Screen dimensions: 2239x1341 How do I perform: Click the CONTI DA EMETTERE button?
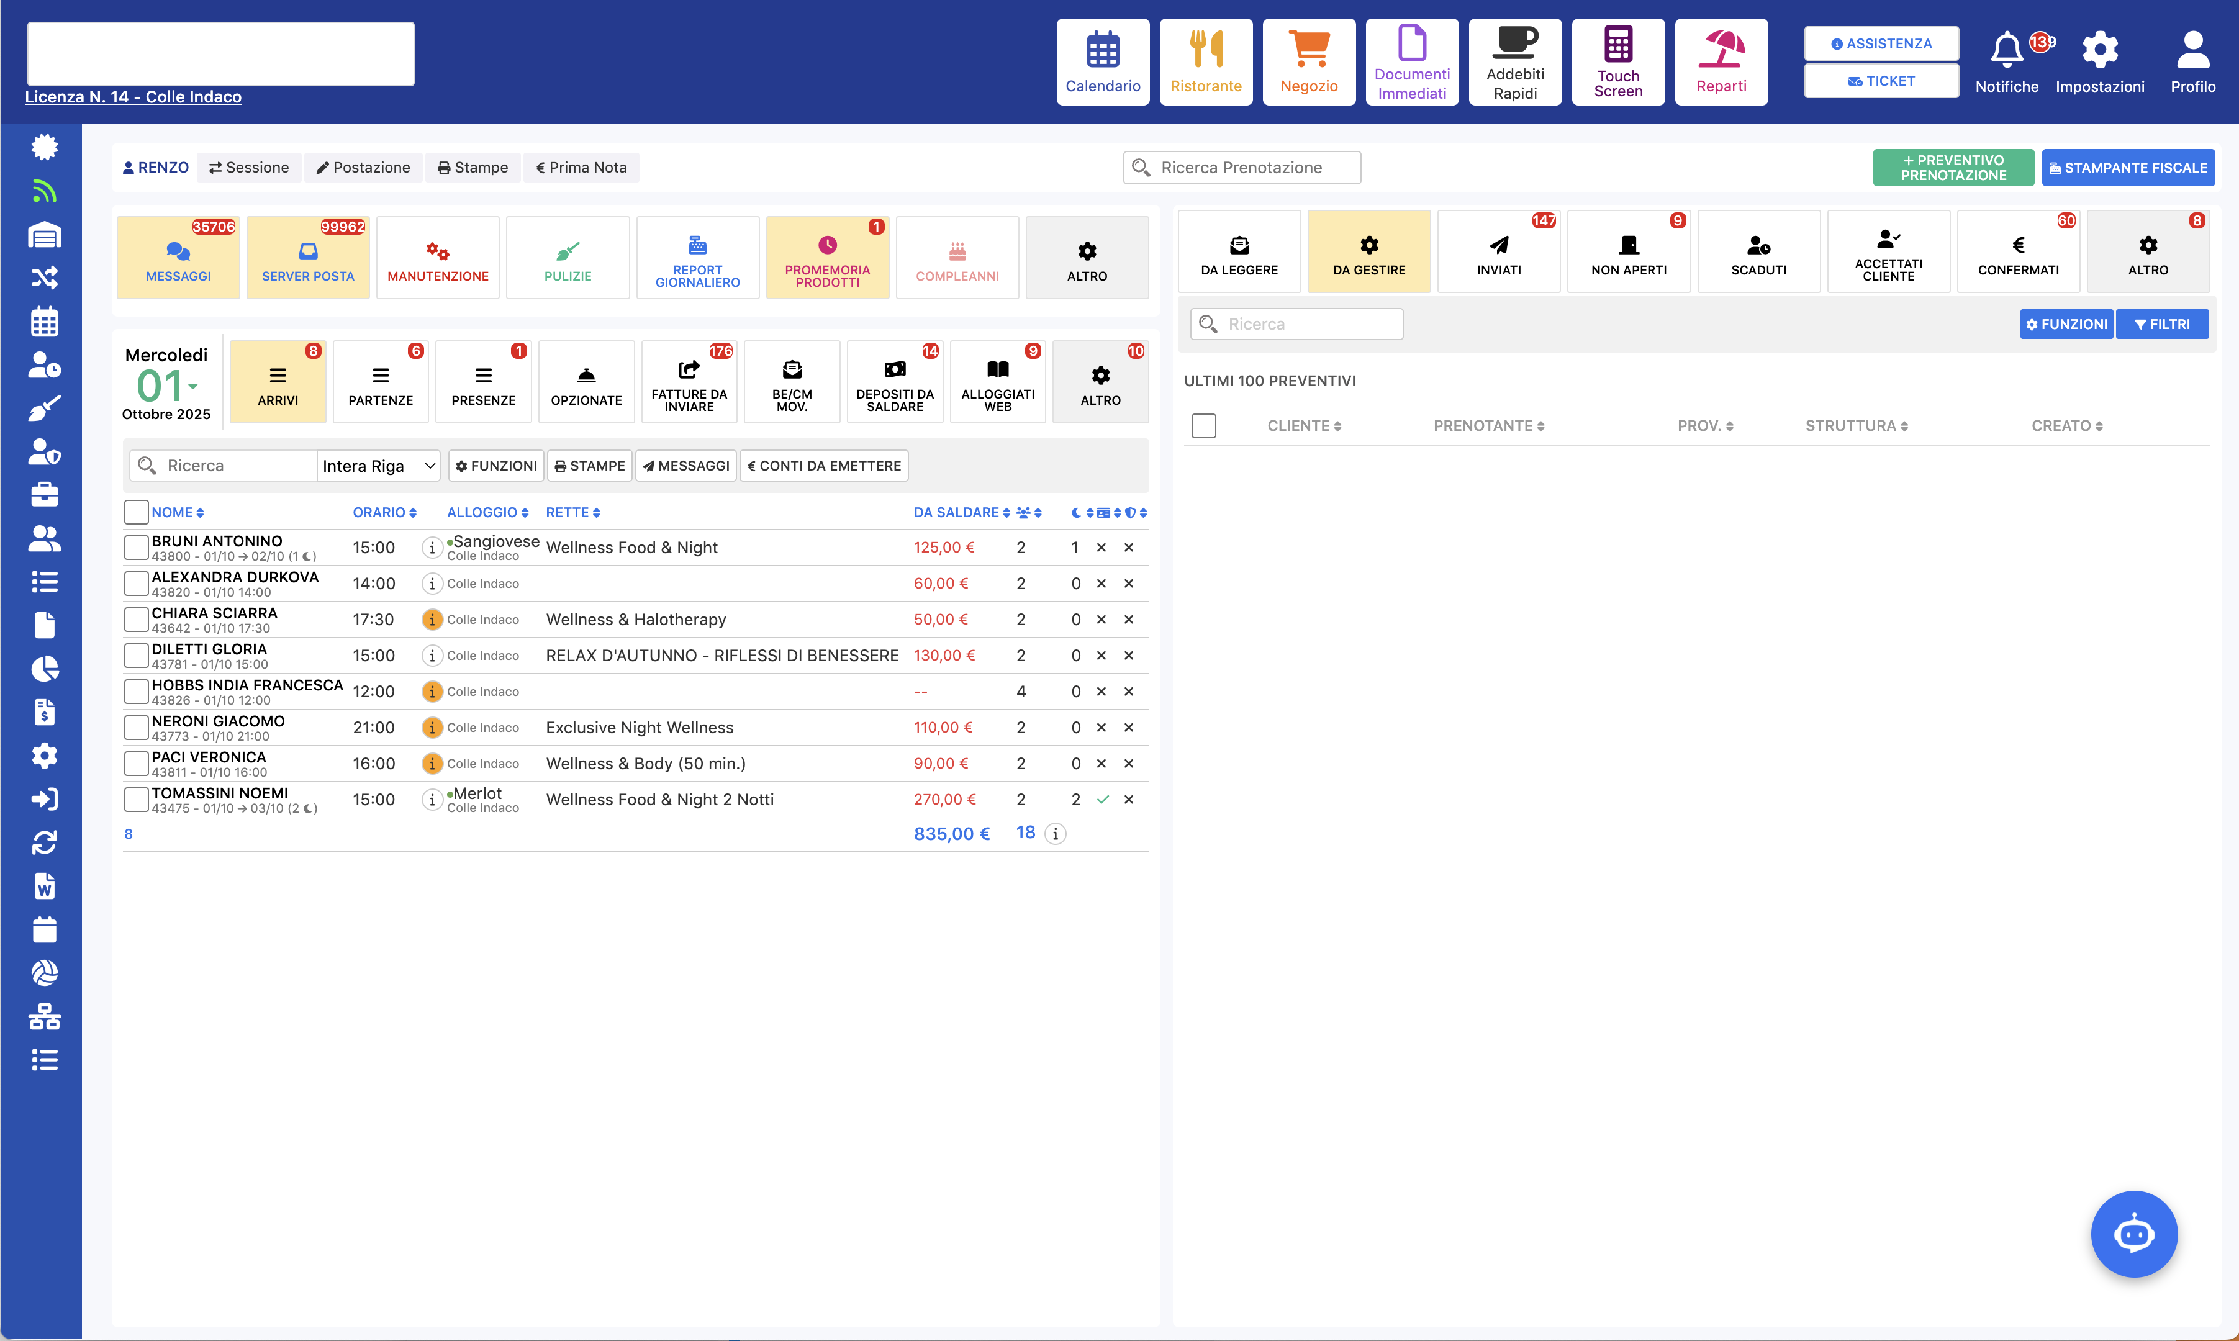pos(823,466)
